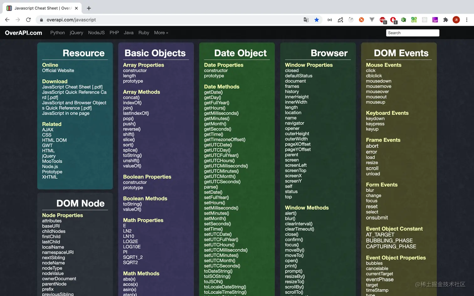The width and height of the screenshot is (474, 296).
Task: Open PHP in the navigation bar
Action: click(x=114, y=33)
